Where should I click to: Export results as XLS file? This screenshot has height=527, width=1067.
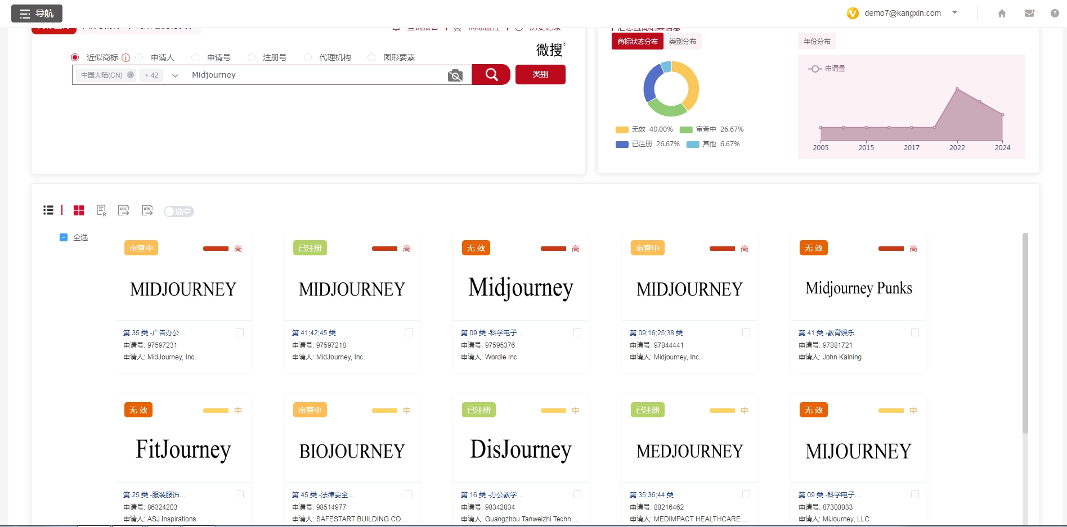[x=147, y=210]
